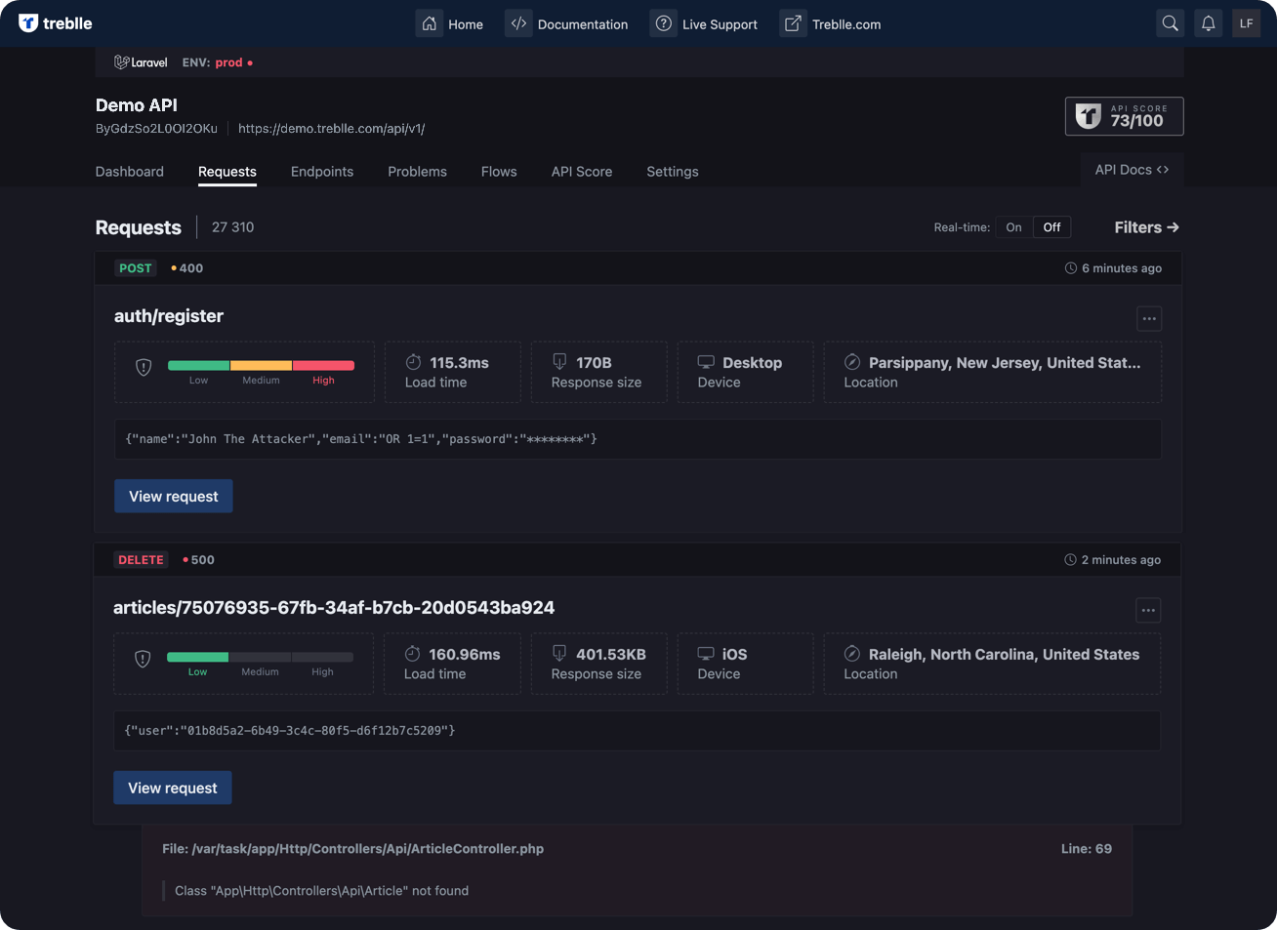The image size is (1277, 930).
Task: Open search using the magnifier icon
Action: tap(1170, 22)
